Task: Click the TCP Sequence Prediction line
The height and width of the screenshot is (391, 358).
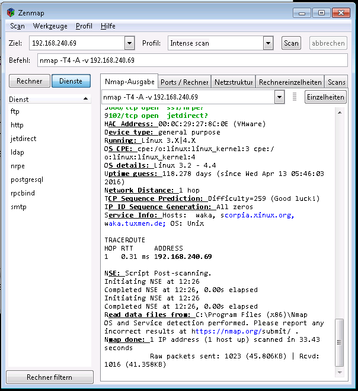Action: click(x=212, y=198)
